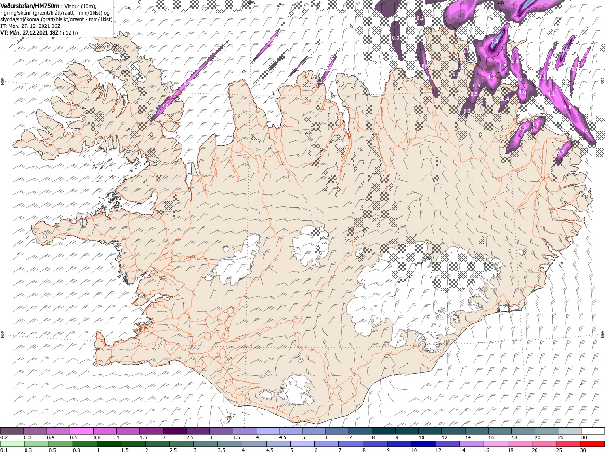Viewport: 605px width, 454px height.
Task: Click the rain legend swatch between 4 and 4.5
Action: pos(254,444)
